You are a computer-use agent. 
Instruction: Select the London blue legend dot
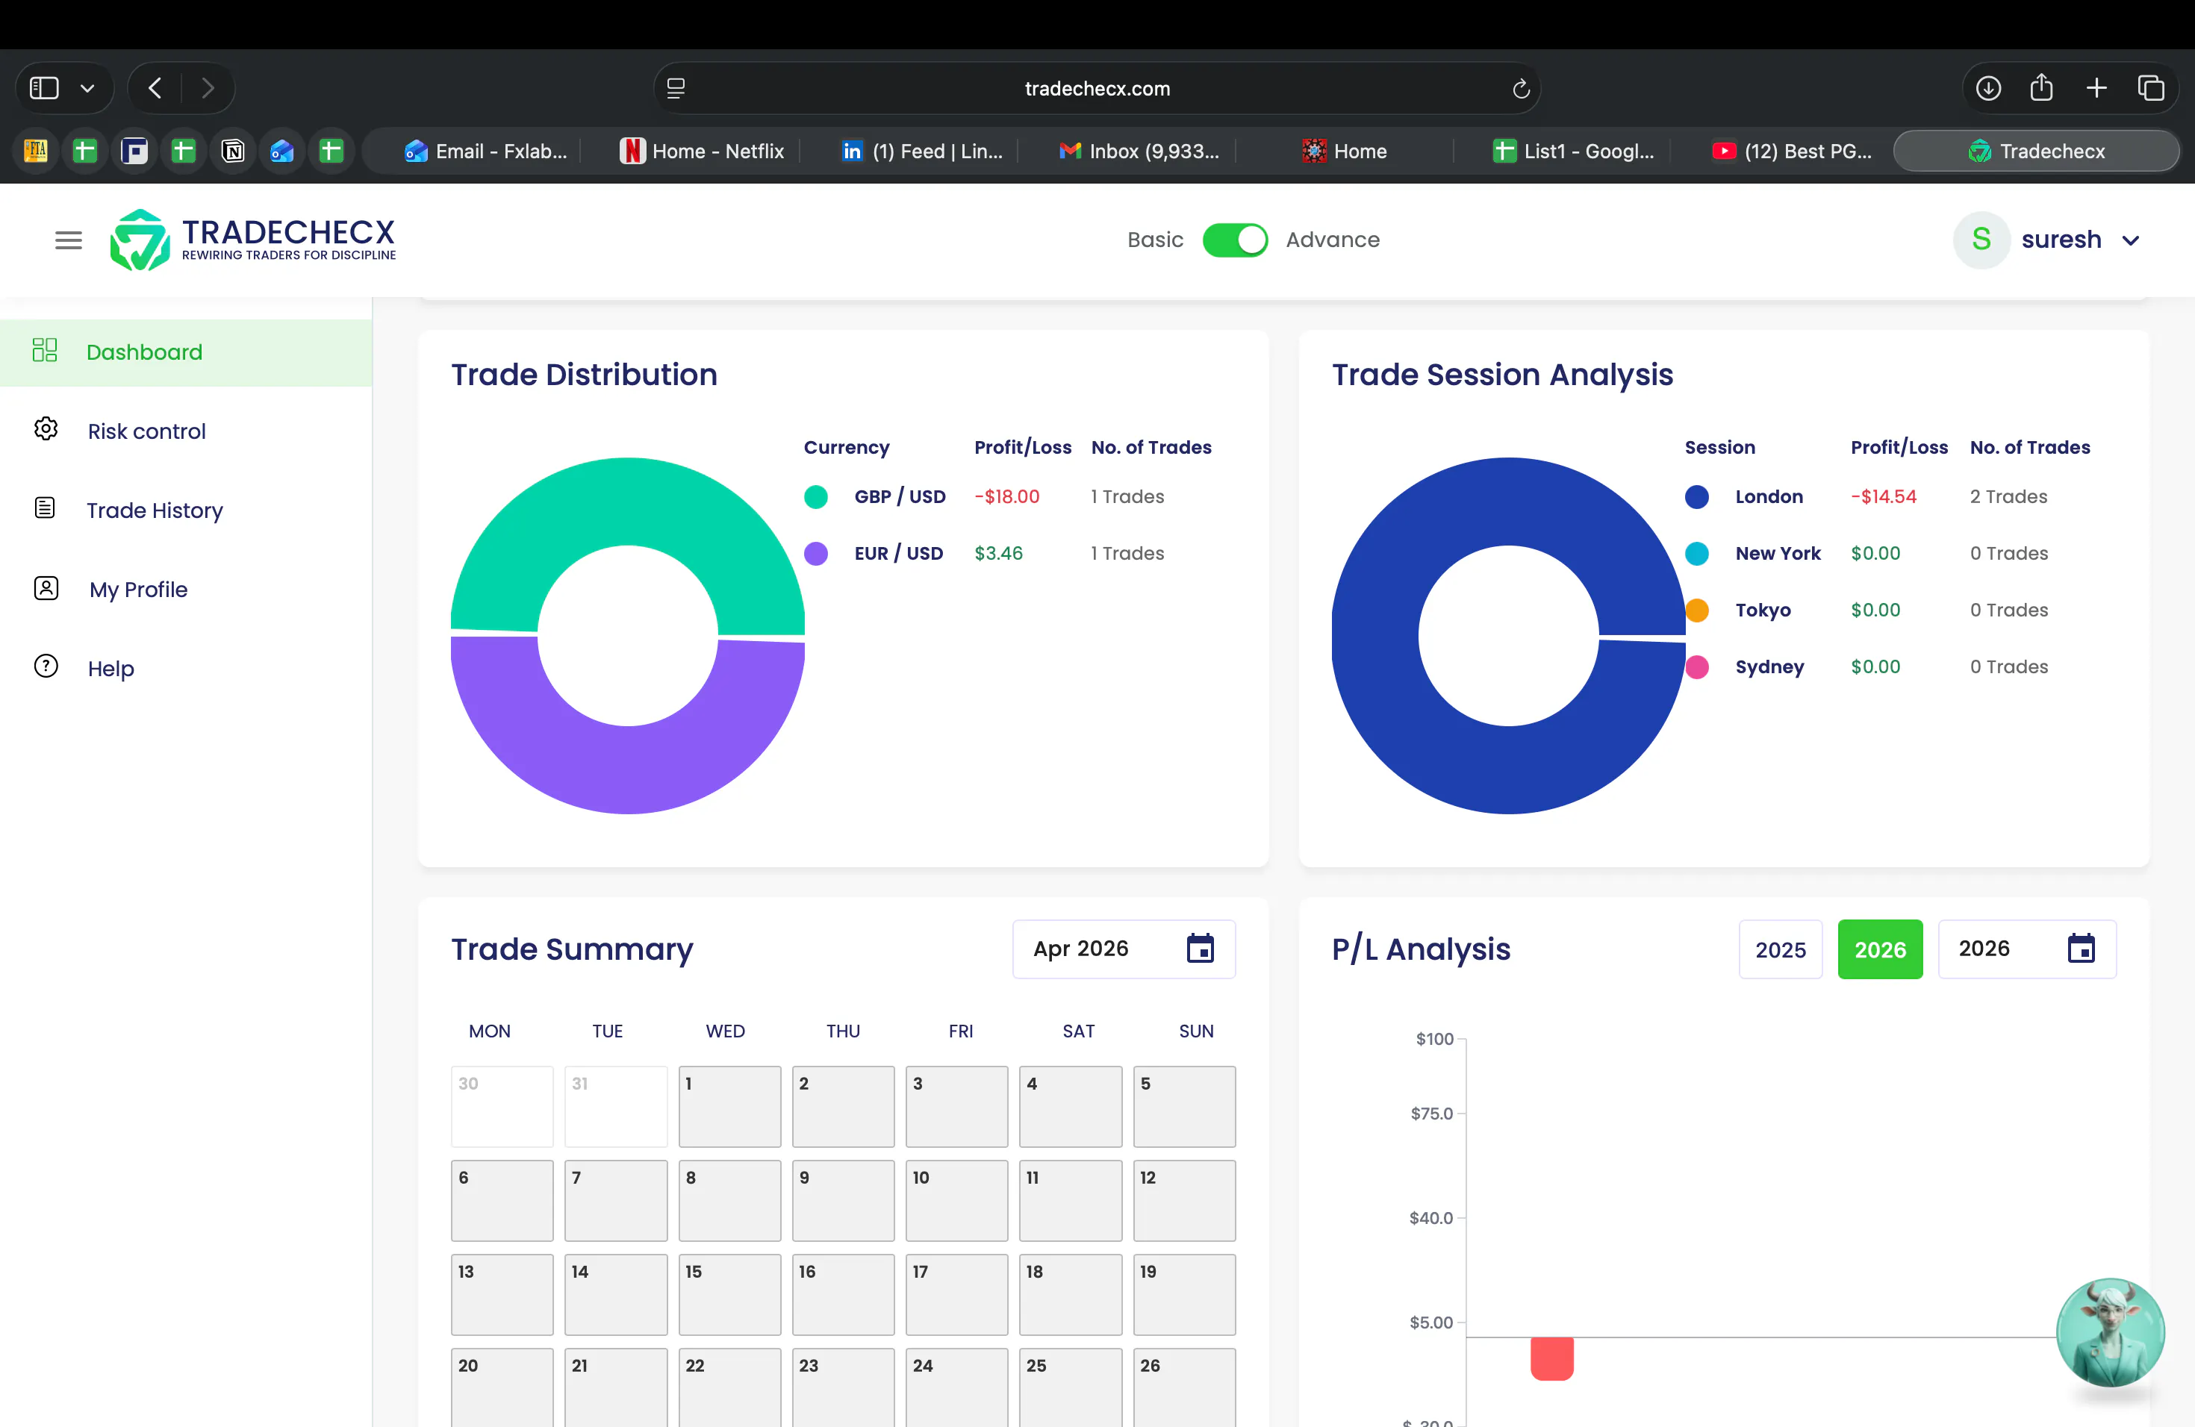coord(1697,497)
